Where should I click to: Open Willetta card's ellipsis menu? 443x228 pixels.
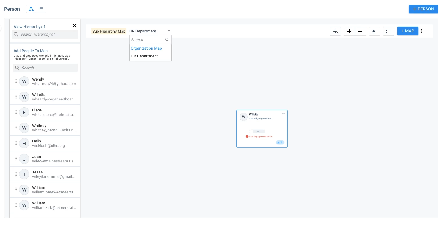tap(284, 114)
